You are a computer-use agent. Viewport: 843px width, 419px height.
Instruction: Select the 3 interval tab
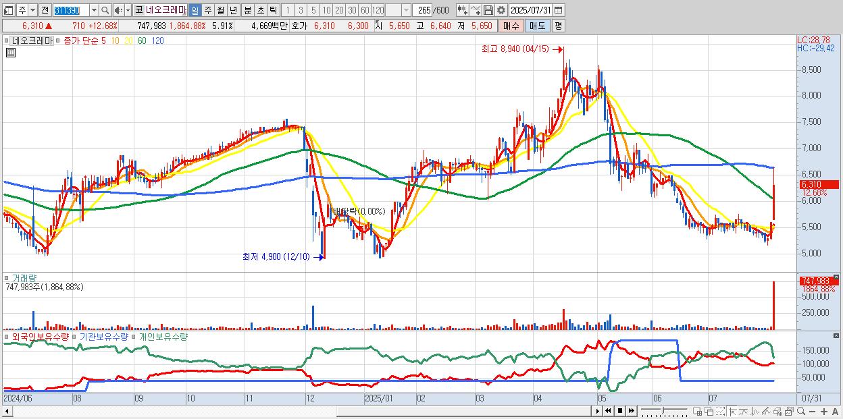pos(301,10)
